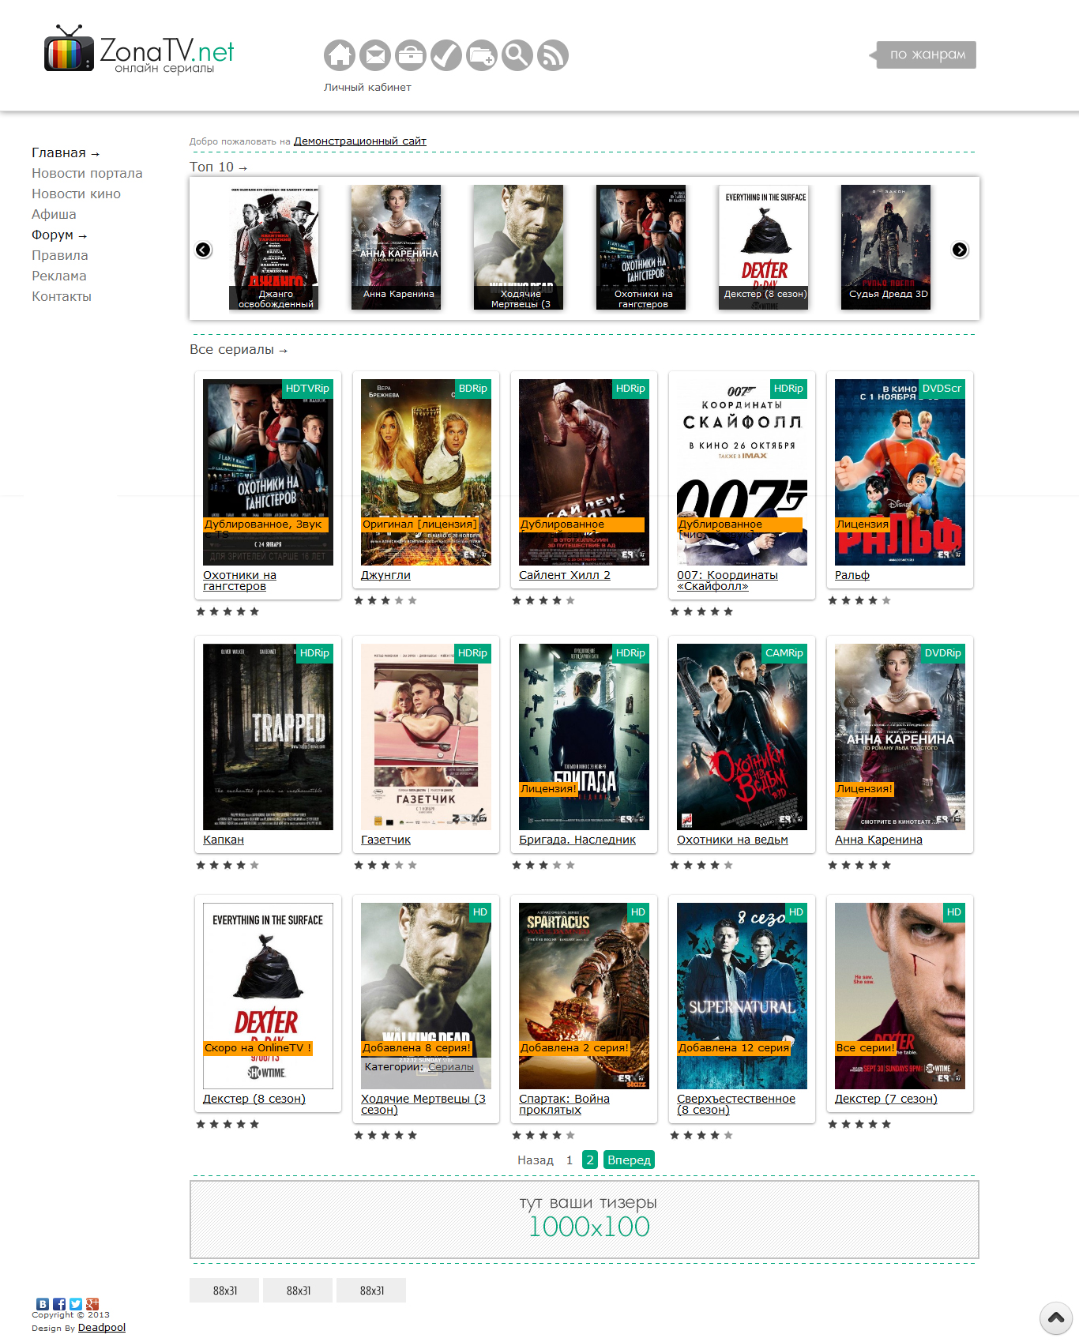
Task: Open the Газетчик title link
Action: [x=385, y=840]
